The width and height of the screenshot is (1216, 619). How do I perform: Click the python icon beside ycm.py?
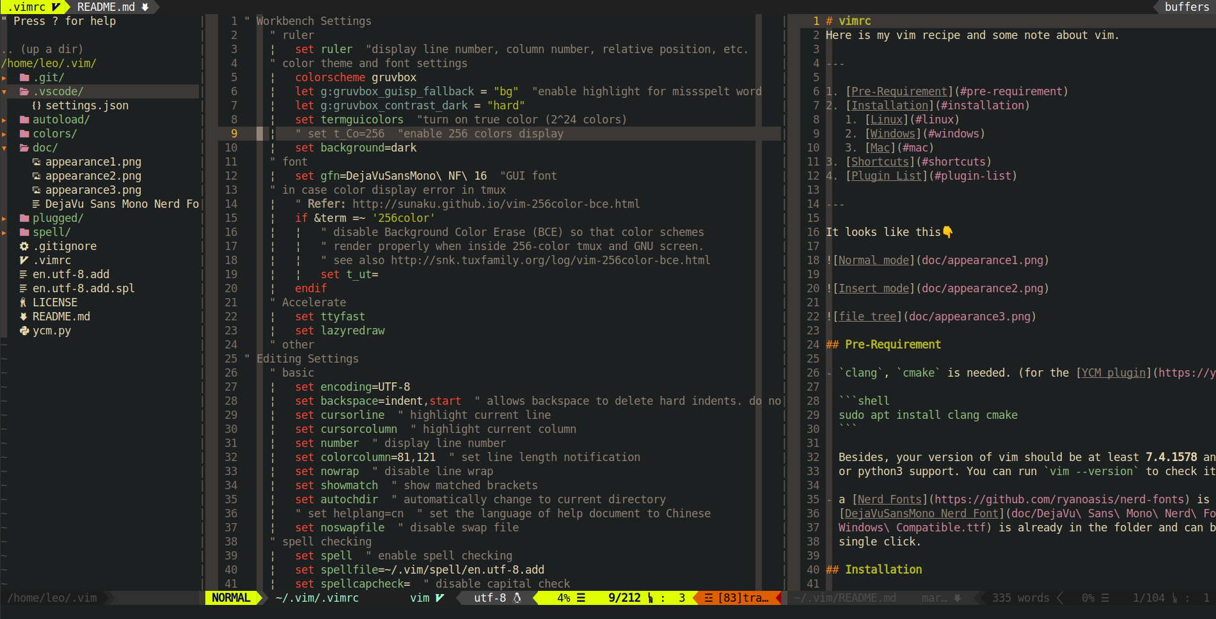tap(24, 331)
